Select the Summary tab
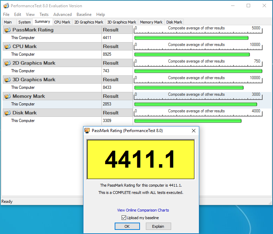The height and width of the screenshot is (234, 273). (43, 21)
